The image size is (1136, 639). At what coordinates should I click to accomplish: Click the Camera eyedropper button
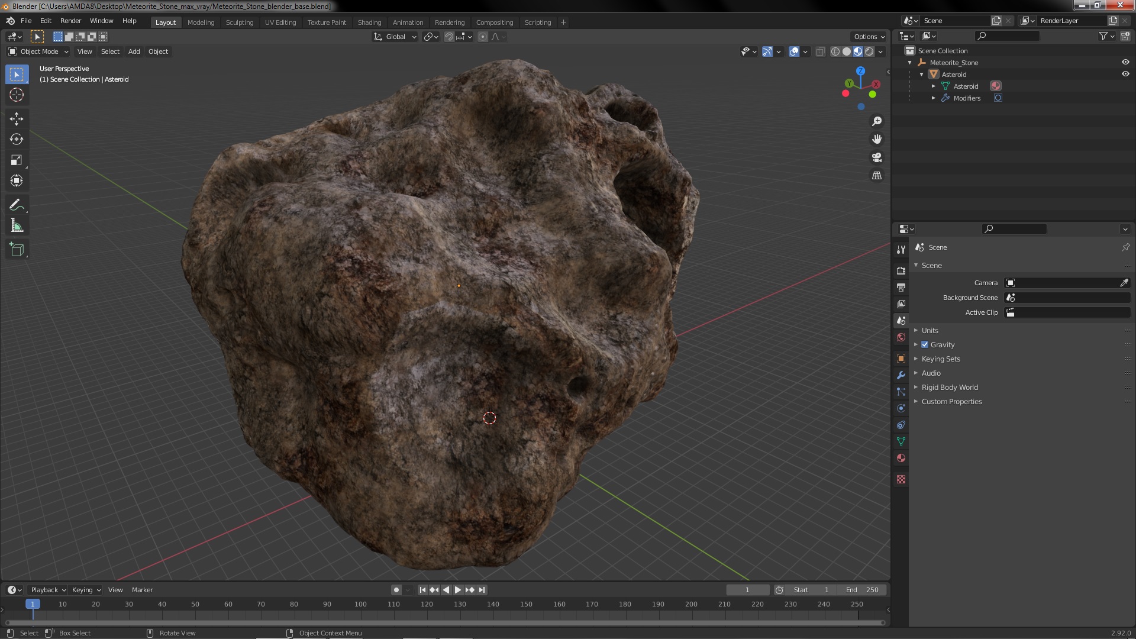(1124, 283)
